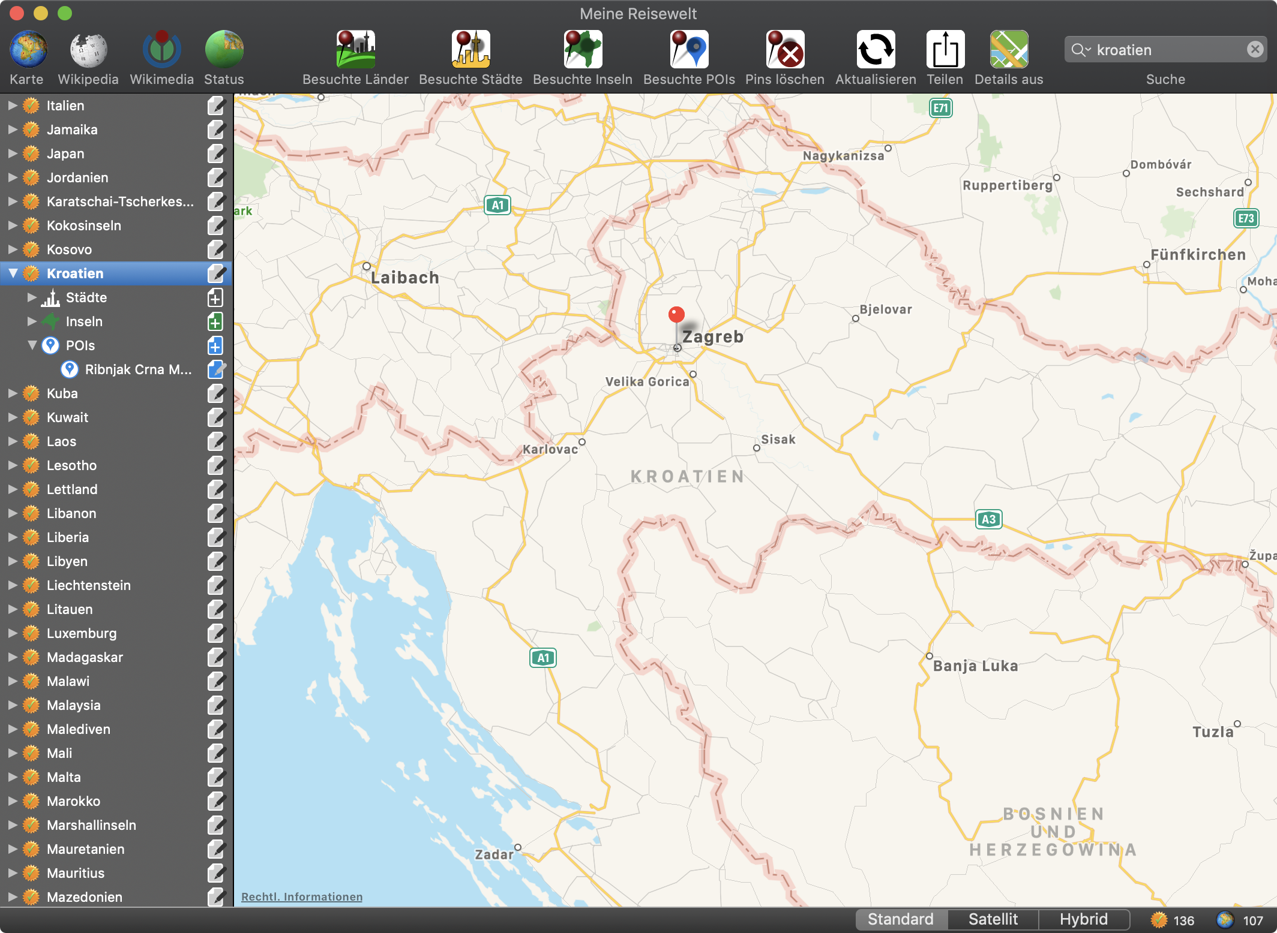Toggle visited badge for Mauritius

pos(31,873)
